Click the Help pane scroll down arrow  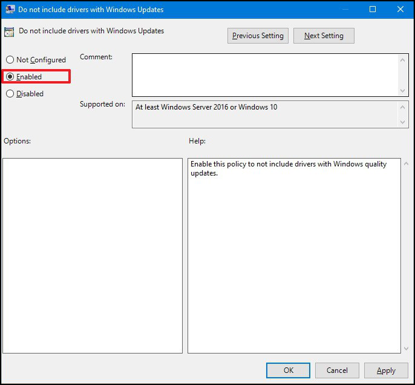coord(407,349)
